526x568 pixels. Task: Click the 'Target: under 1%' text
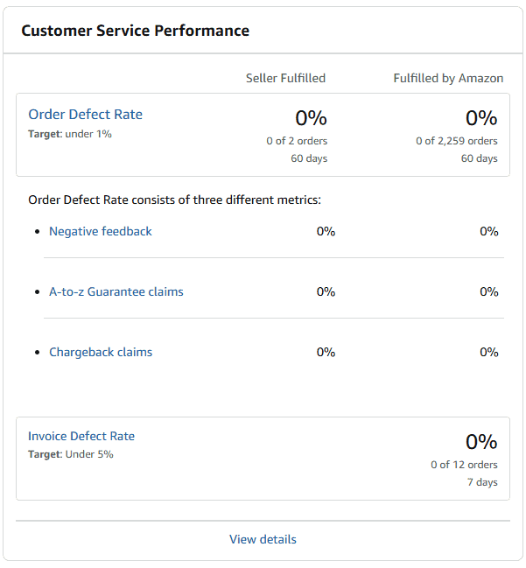[70, 134]
